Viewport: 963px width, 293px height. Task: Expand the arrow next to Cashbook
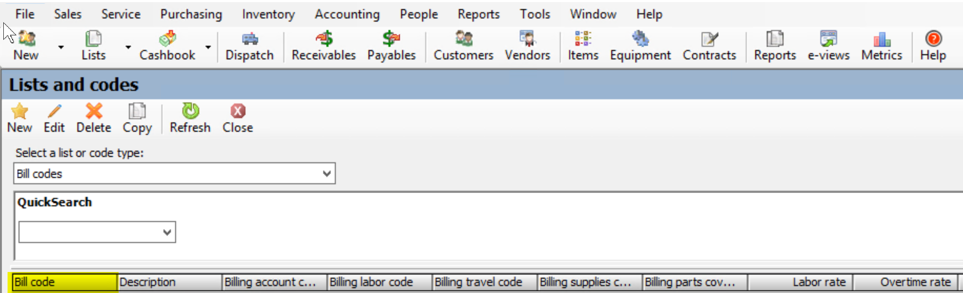coord(208,47)
